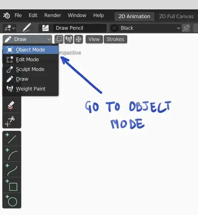Open the Render menu

(x=52, y=15)
